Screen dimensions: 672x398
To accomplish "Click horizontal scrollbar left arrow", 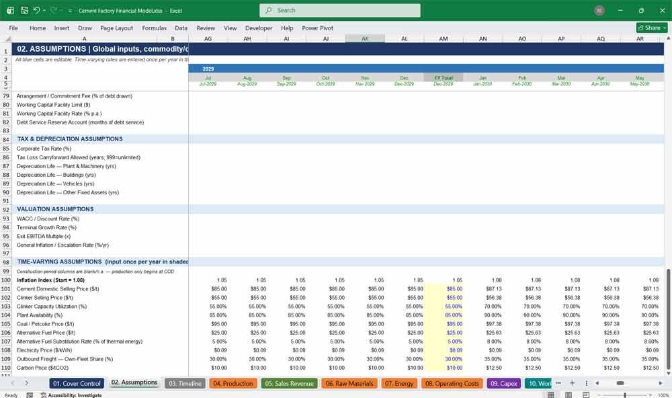I will tap(597, 383).
